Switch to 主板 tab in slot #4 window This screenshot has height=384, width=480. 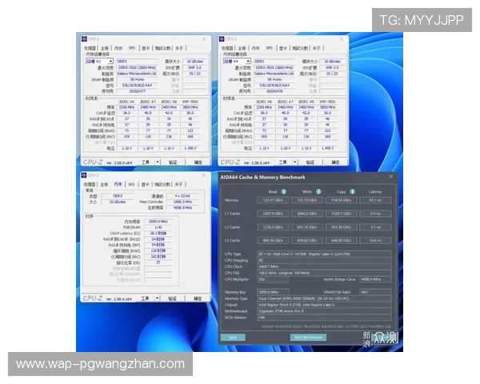point(242,48)
